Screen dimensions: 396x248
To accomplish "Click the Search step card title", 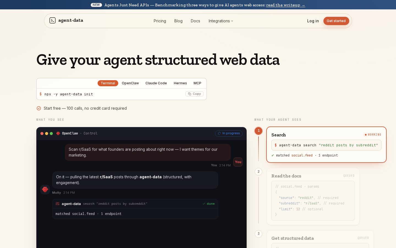I will pyautogui.click(x=279, y=135).
